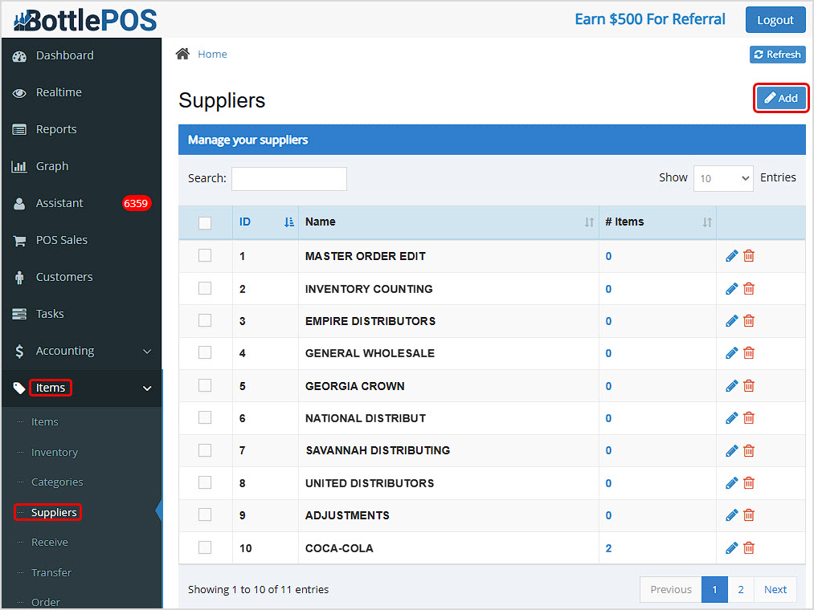814x610 pixels.
Task: Go to the Suppliers submenu item
Action: coord(55,512)
